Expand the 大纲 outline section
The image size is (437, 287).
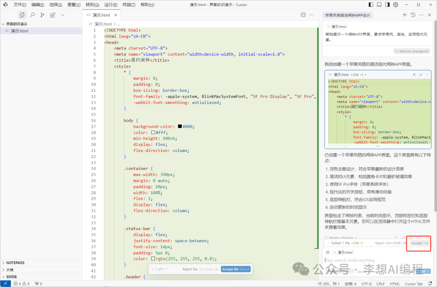click(x=9, y=270)
